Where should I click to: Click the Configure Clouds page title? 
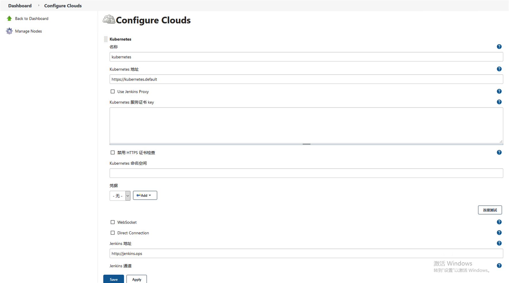pos(153,20)
